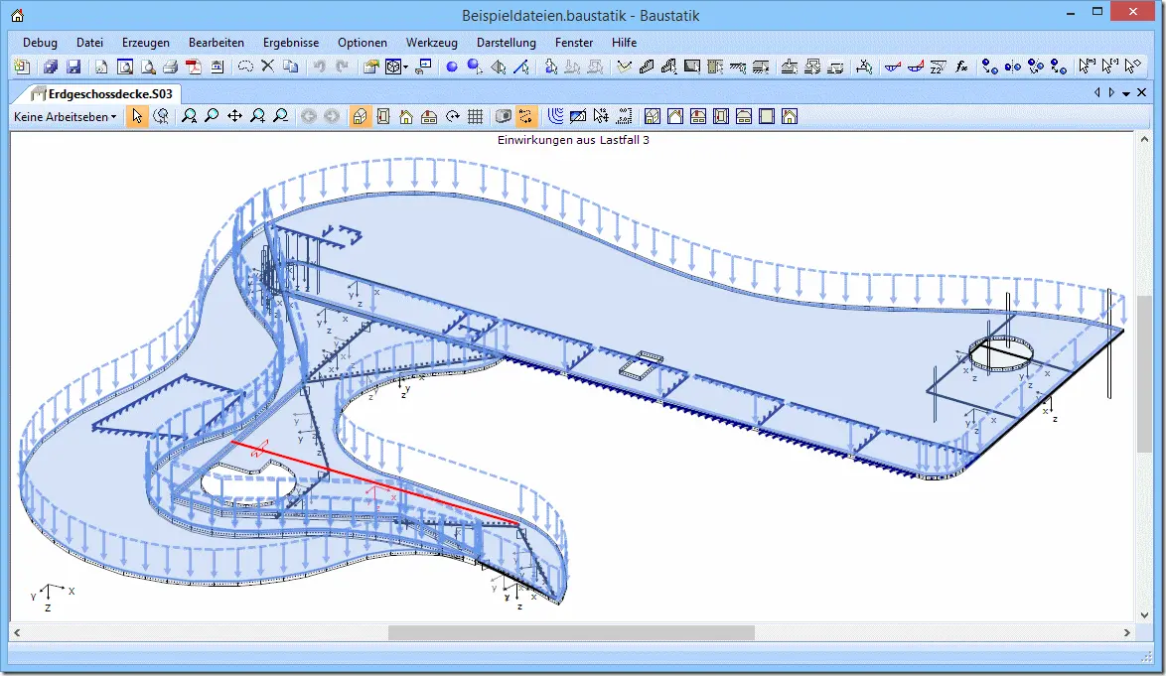Export to PDF via red PDF icon
Viewport: 1166px width, 676px height.
point(194,67)
